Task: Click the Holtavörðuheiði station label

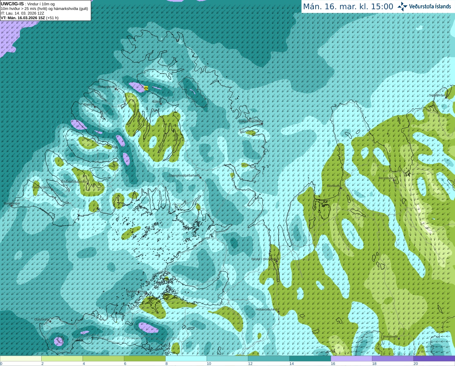Action: point(267,310)
